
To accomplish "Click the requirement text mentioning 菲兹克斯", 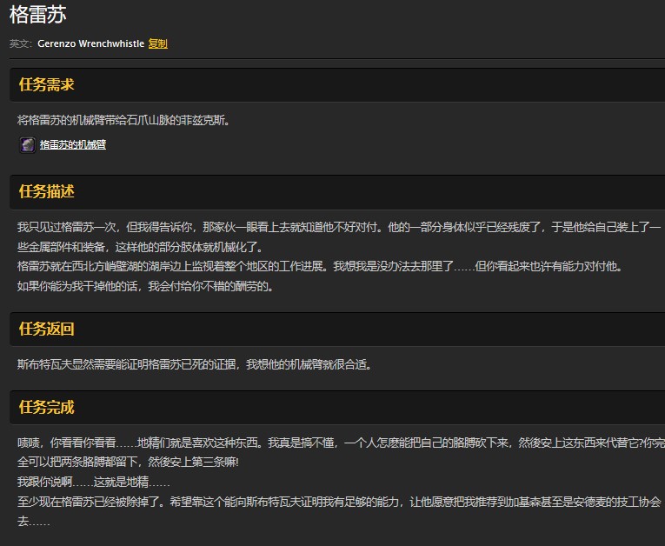I will click(123, 120).
